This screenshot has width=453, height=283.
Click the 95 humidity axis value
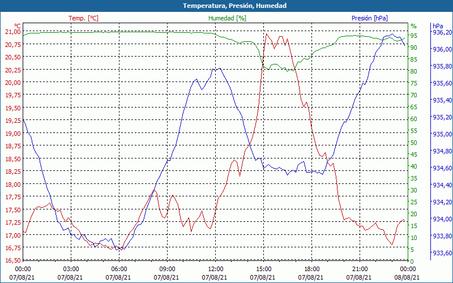(414, 36)
